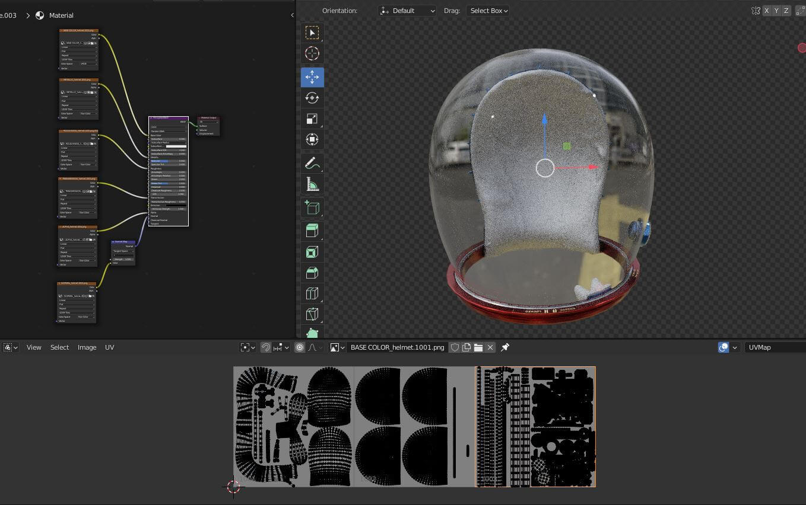
Task: Select the Loop Cut tool
Action: (312, 293)
